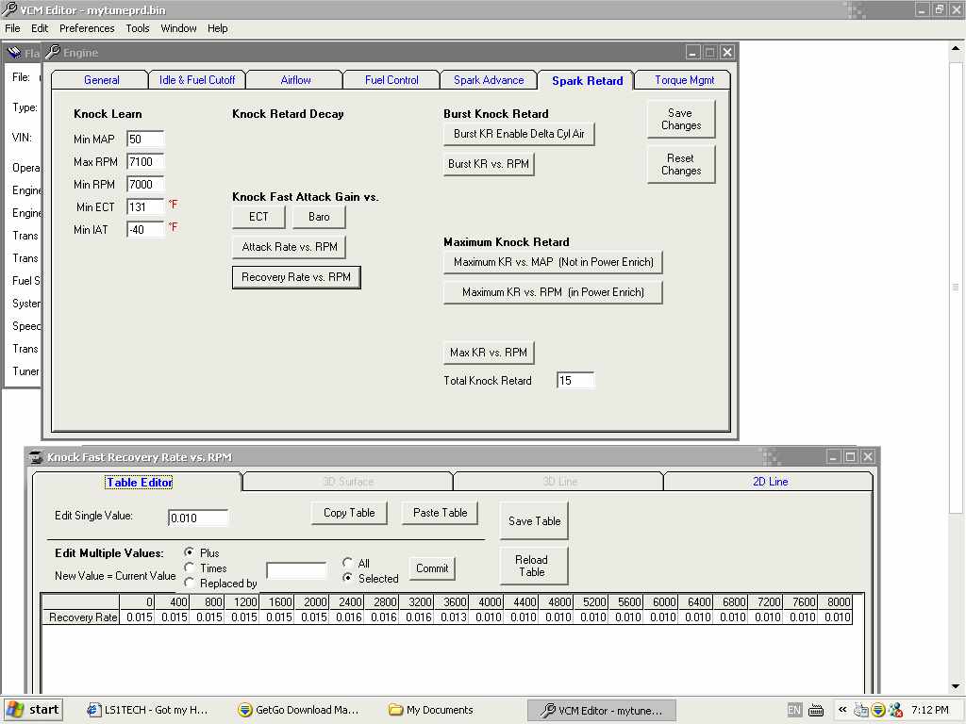Choose the All radio option
The height and width of the screenshot is (724, 966).
[348, 563]
